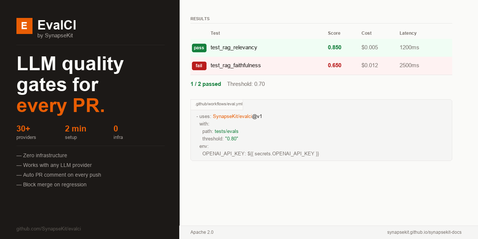Image resolution: width=478 pixels, height=239 pixels.
Task: Click the 'env:' line in the YAML code
Action: [x=204, y=146]
